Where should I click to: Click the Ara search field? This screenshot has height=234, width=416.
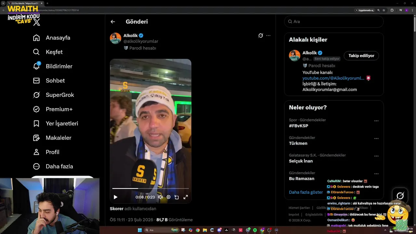click(334, 21)
